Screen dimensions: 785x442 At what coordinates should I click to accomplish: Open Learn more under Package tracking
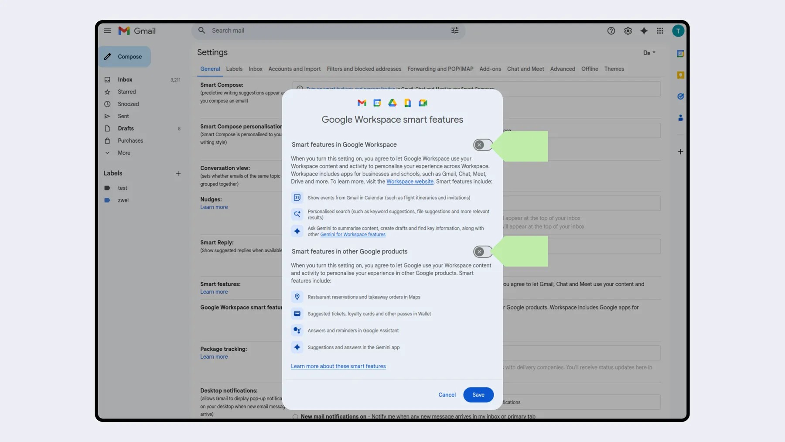coord(214,357)
